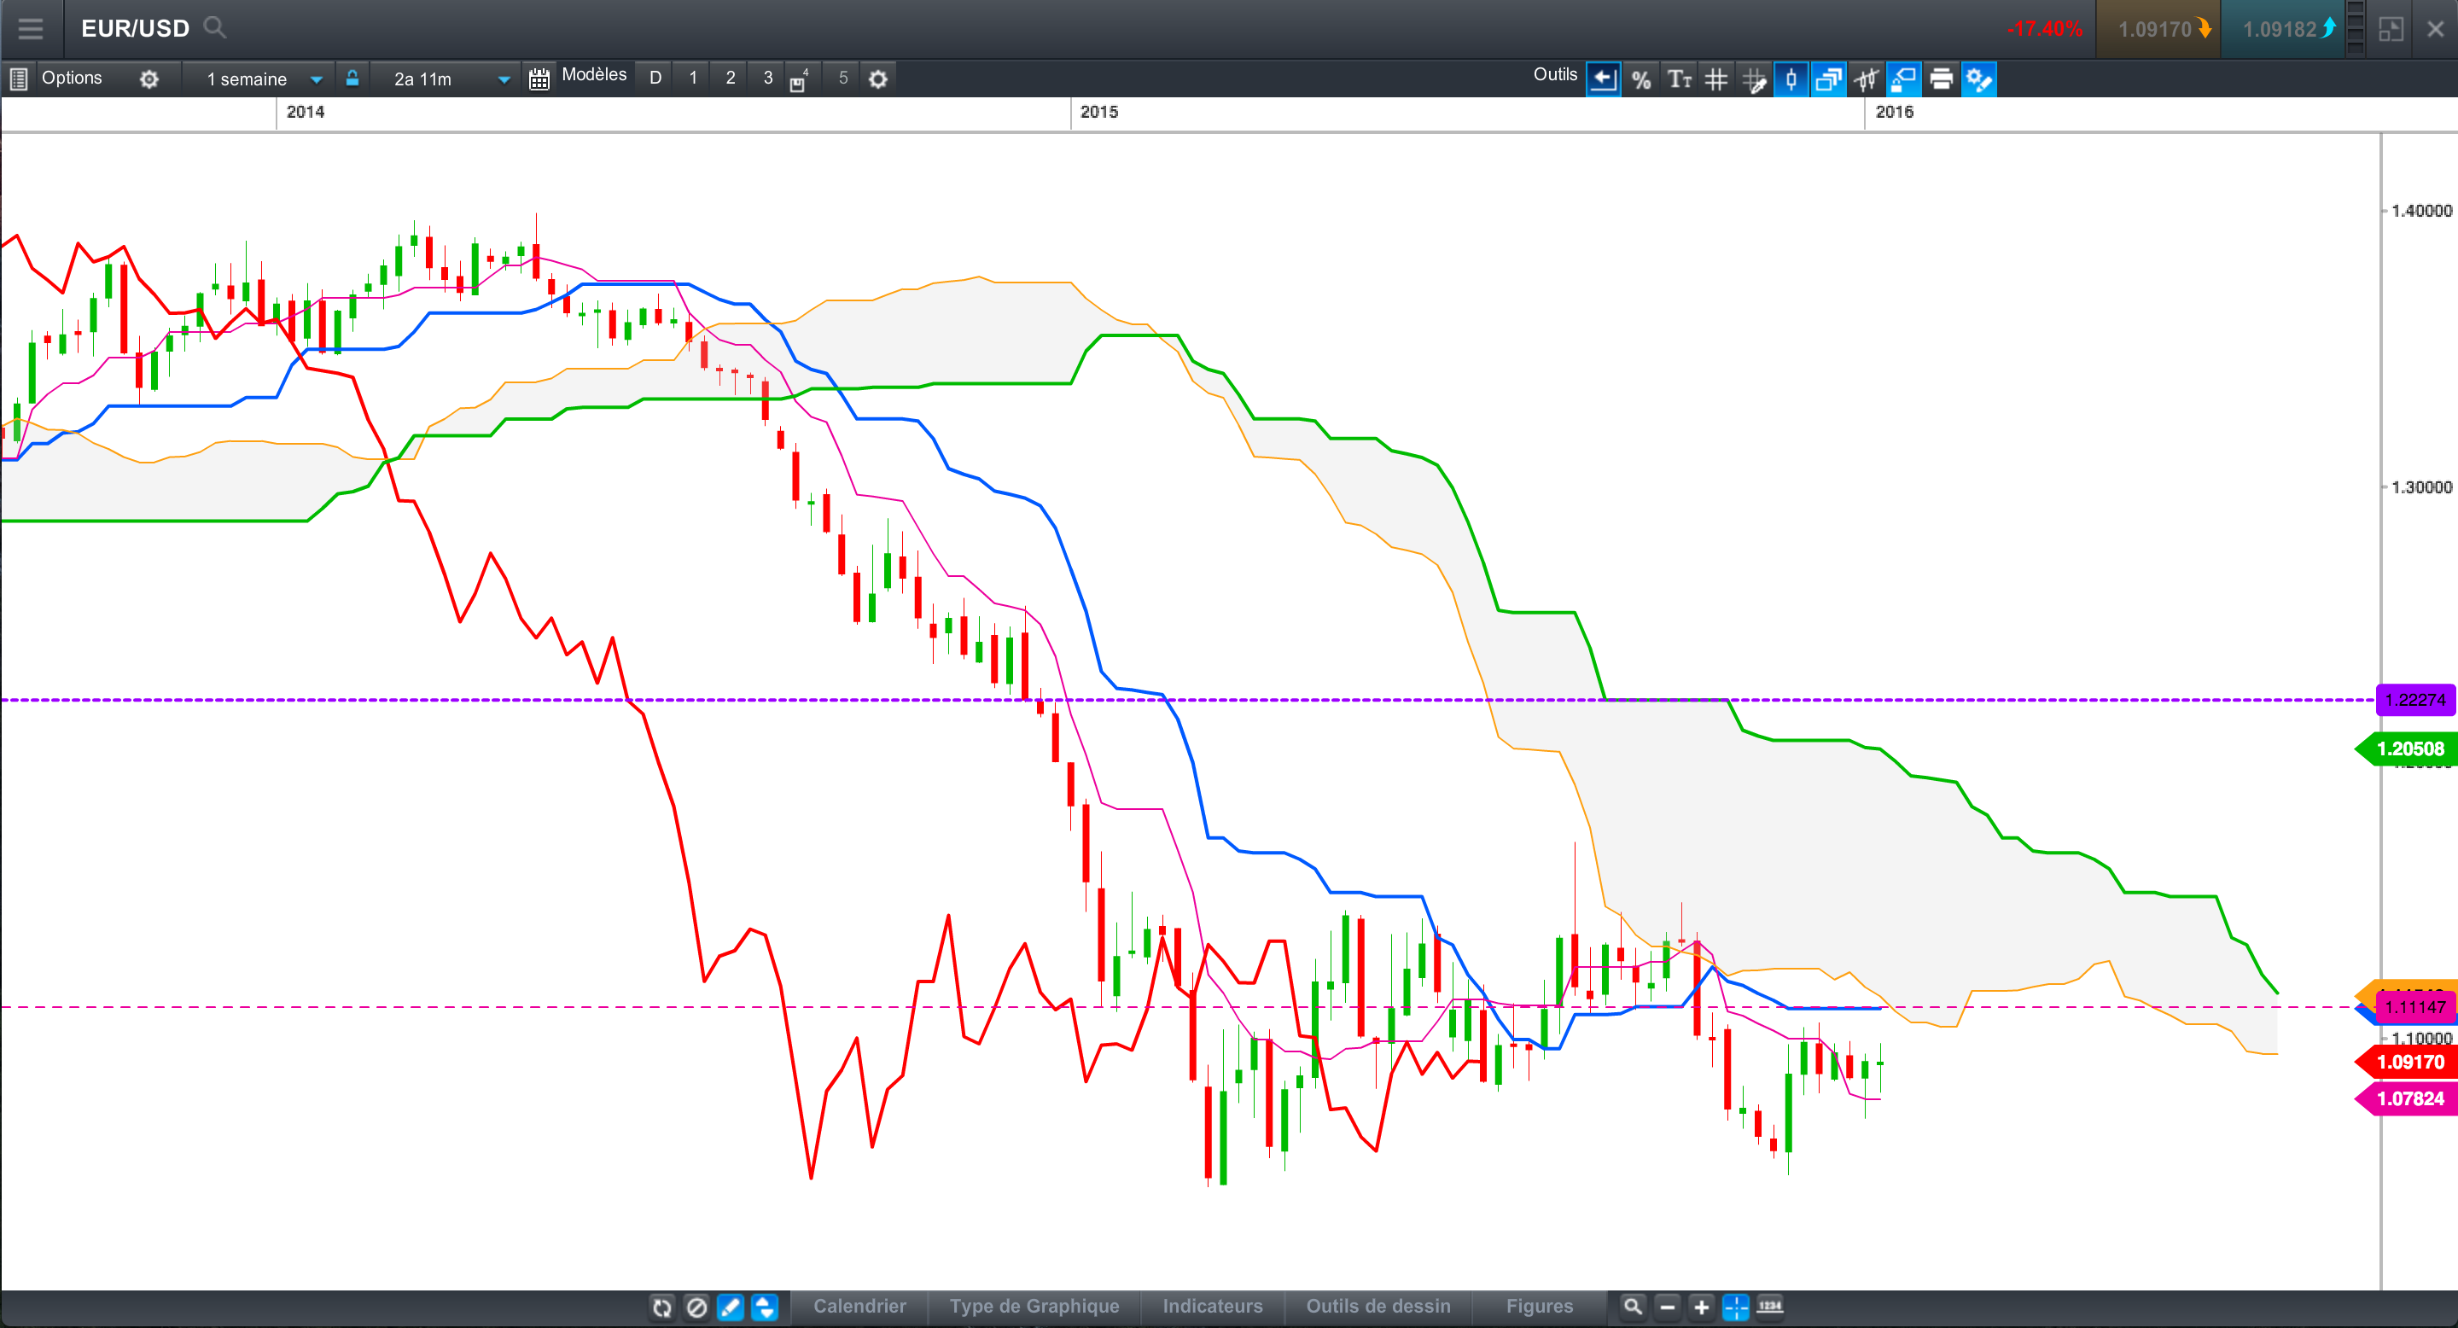Image resolution: width=2458 pixels, height=1328 pixels.
Task: Expand the '1 semaine' interval dropdown
Action: [316, 79]
